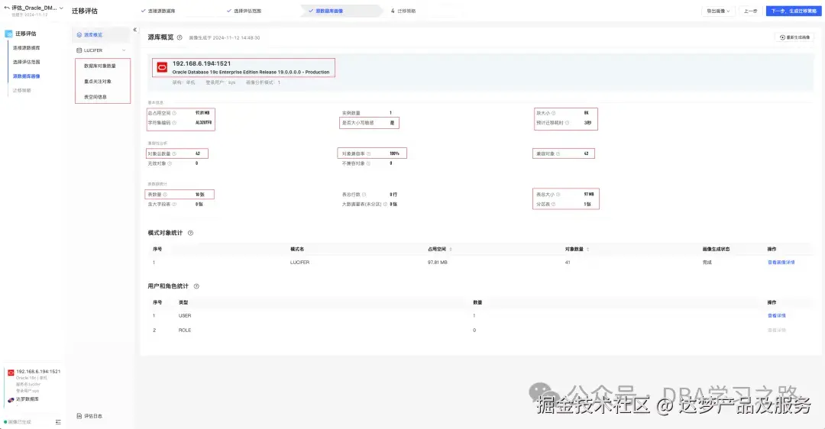
Task: Click the 迁移评估 sidebar module icon
Action: point(8,34)
